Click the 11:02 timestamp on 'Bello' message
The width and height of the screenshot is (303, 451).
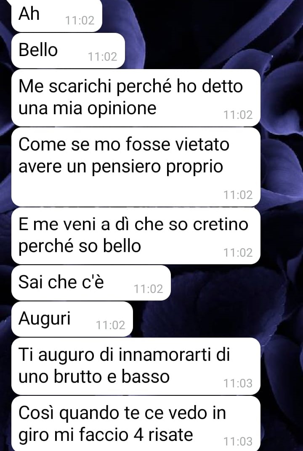click(103, 56)
